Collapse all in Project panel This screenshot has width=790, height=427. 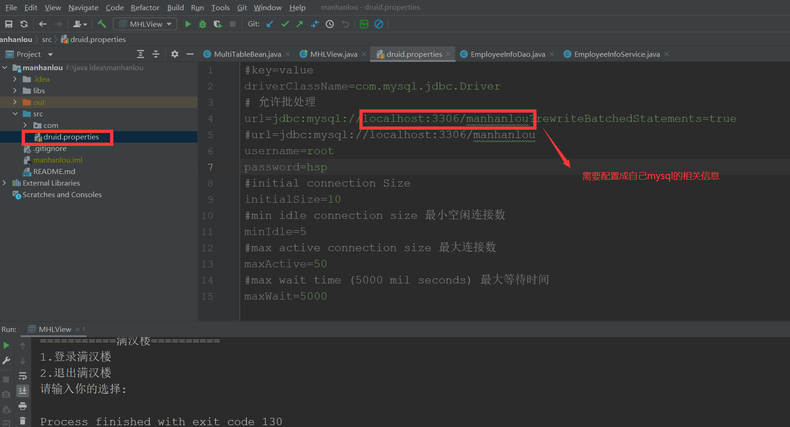tap(156, 54)
